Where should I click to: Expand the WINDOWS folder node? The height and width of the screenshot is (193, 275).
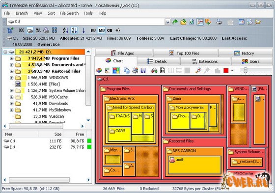tap(12, 78)
